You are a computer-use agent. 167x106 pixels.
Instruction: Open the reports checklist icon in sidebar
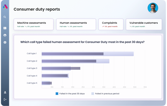click(x=5, y=28)
